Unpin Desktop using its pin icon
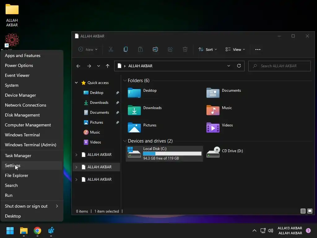317x238 pixels. pos(117,93)
